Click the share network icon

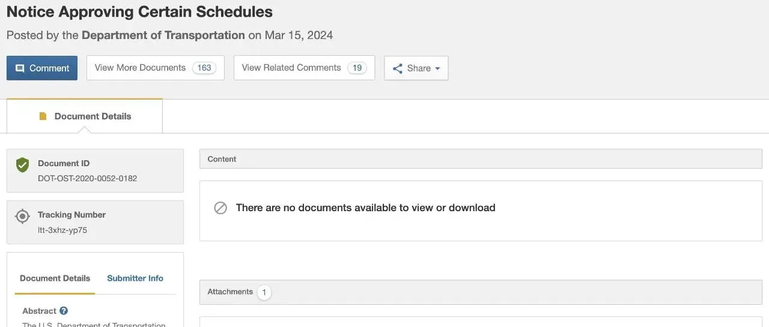pyautogui.click(x=397, y=68)
